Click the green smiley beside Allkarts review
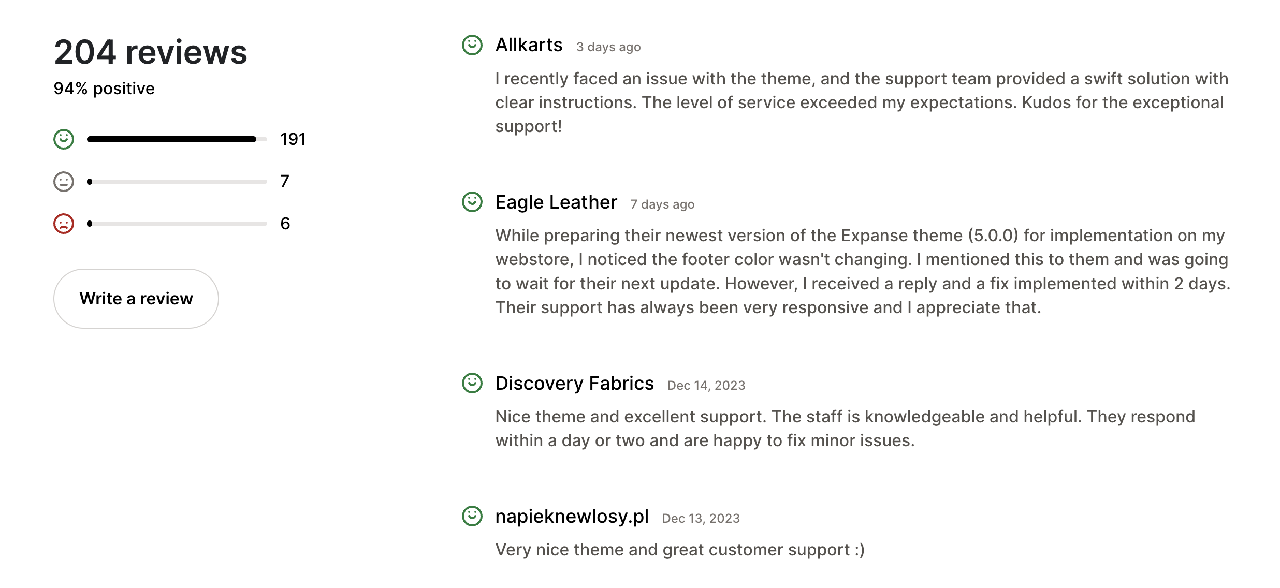 point(473,45)
